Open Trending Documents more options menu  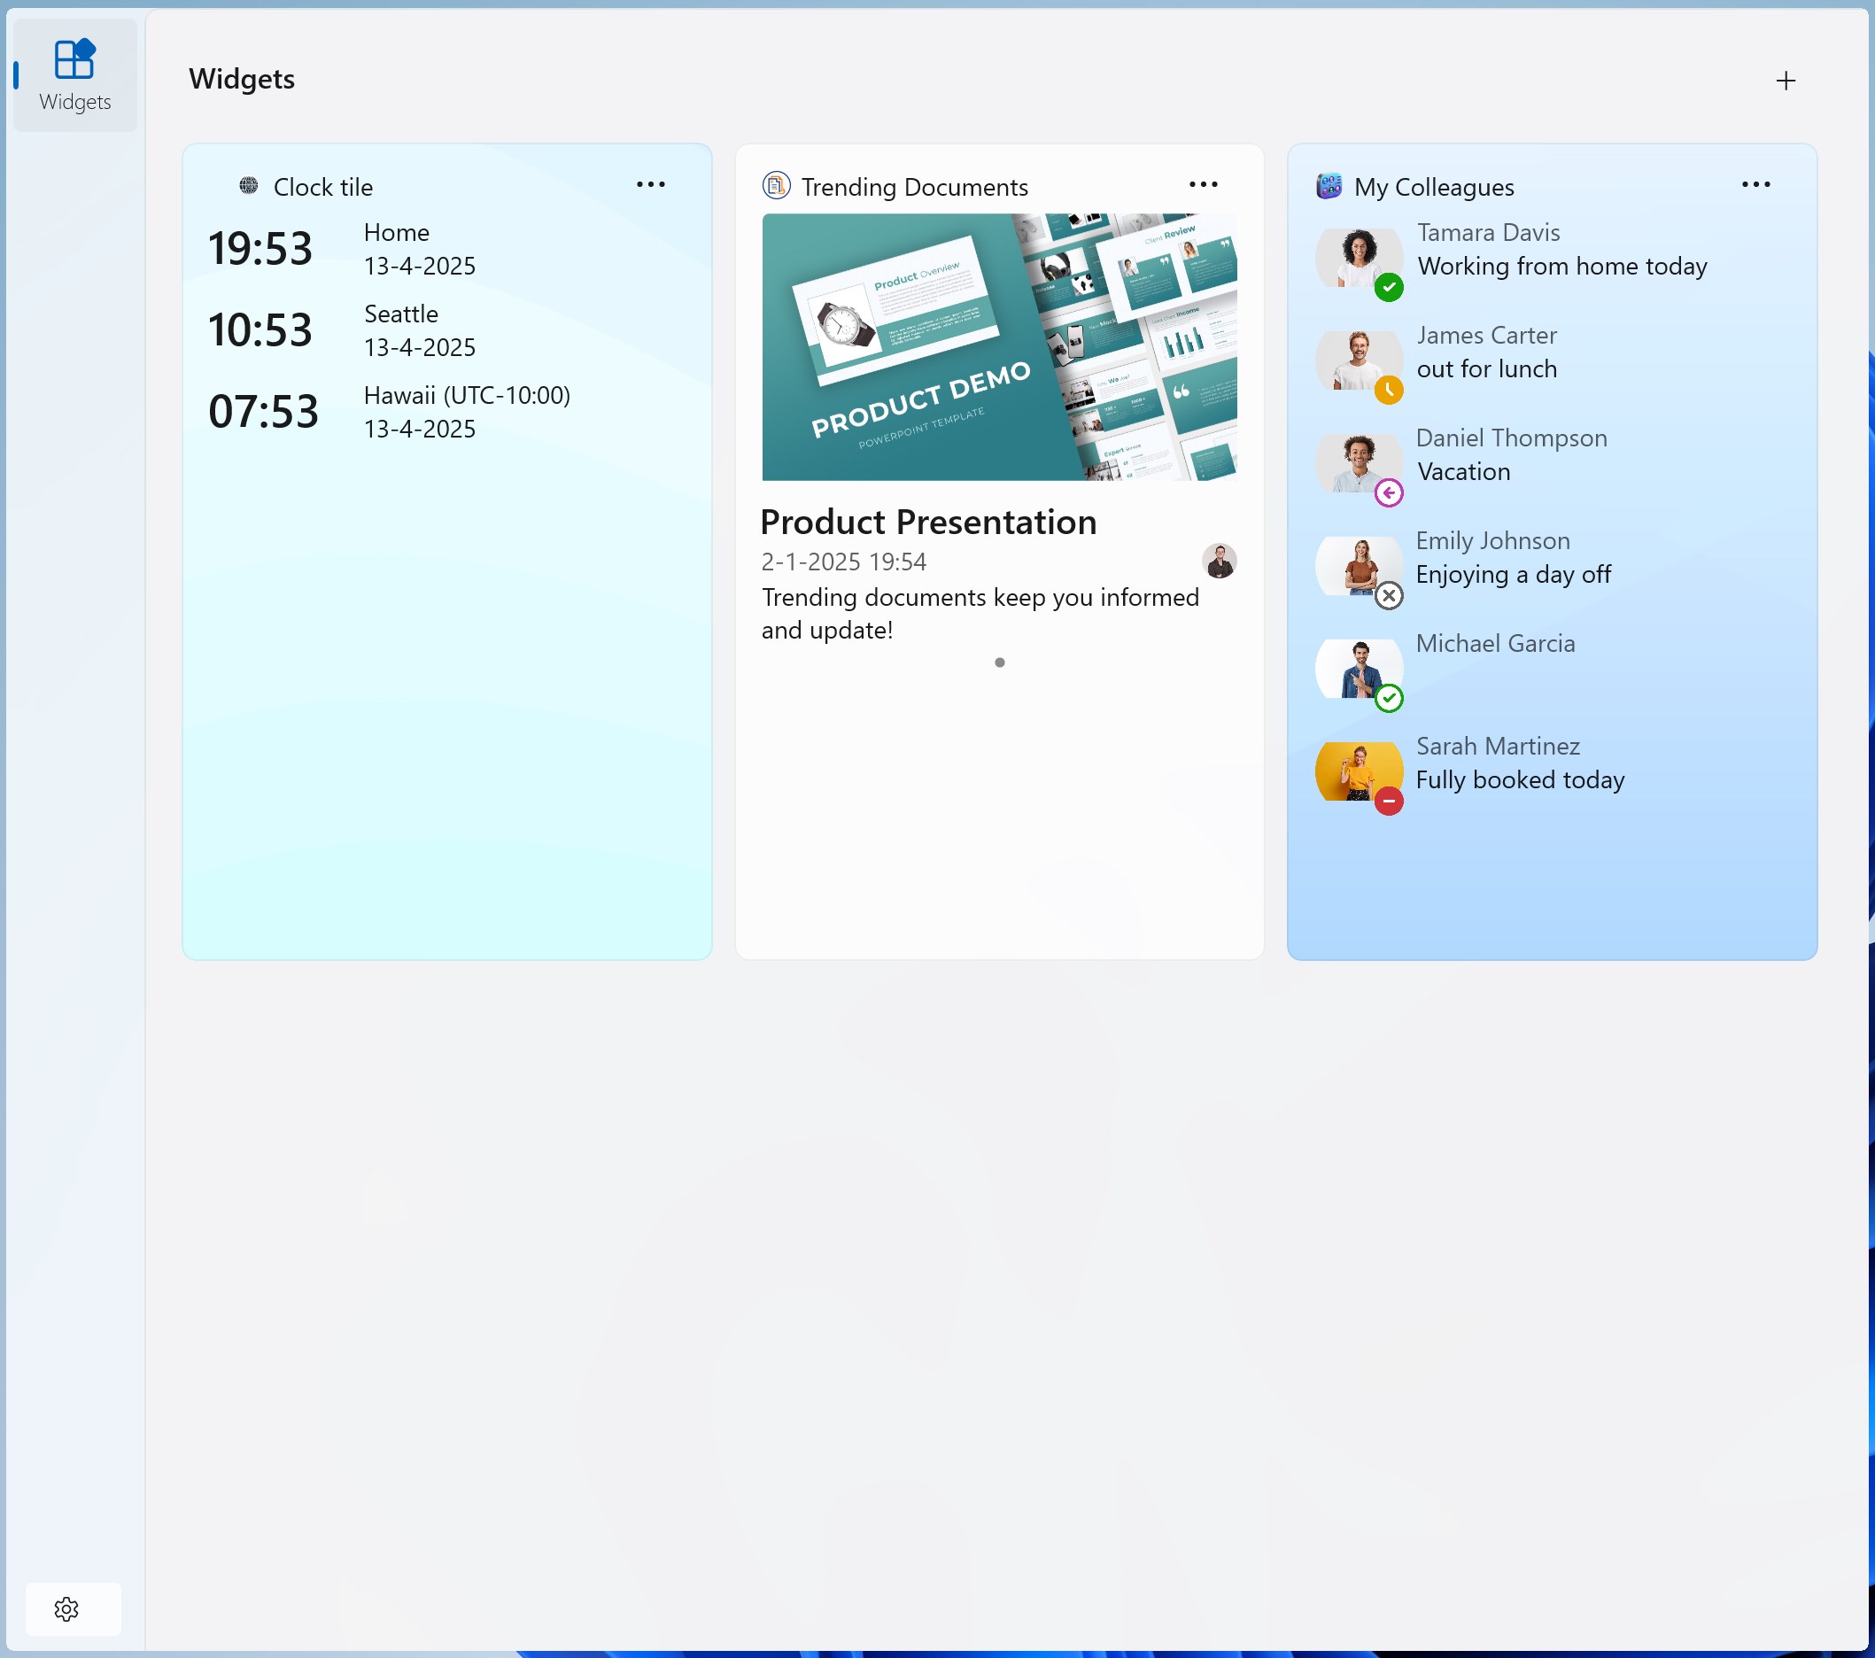pos(1204,184)
